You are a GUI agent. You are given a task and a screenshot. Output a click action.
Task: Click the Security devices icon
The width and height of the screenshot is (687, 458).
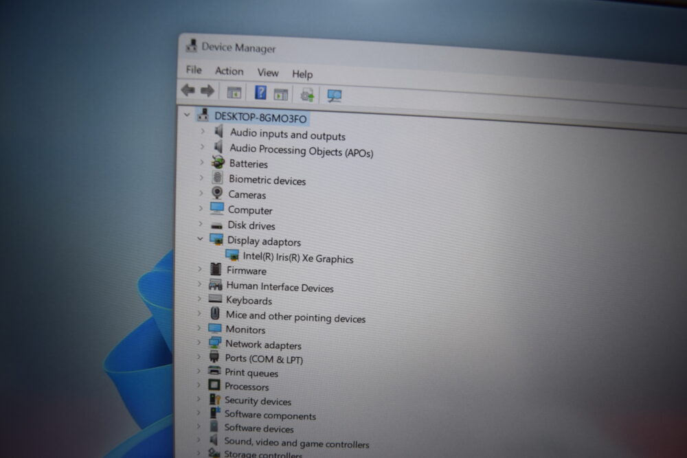[x=214, y=399]
